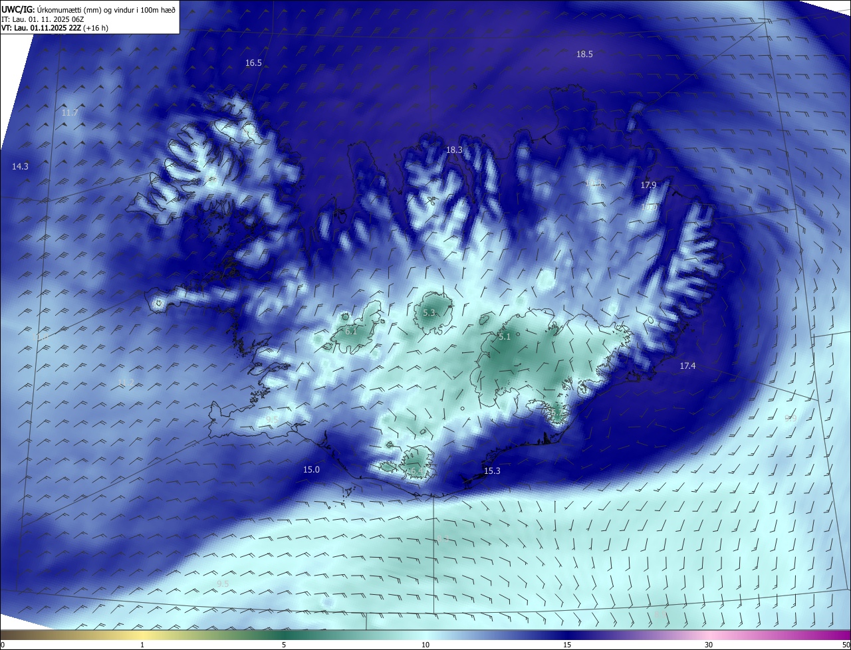Click the initialization time 'IT: Lau. 01. 11. 2025 06Z'
Viewport: 851px width, 650px height.
(x=42, y=19)
